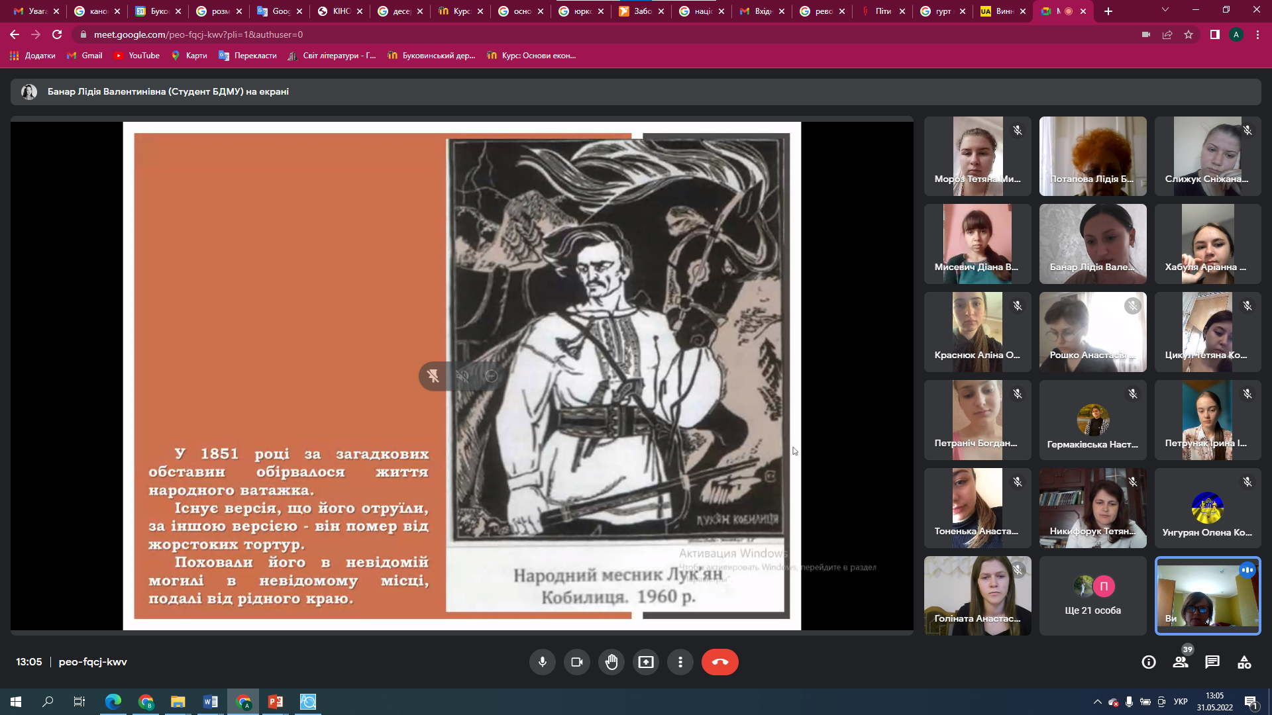Image resolution: width=1272 pixels, height=715 pixels.
Task: Select Мисевич Діана participant tile
Action: tap(977, 244)
